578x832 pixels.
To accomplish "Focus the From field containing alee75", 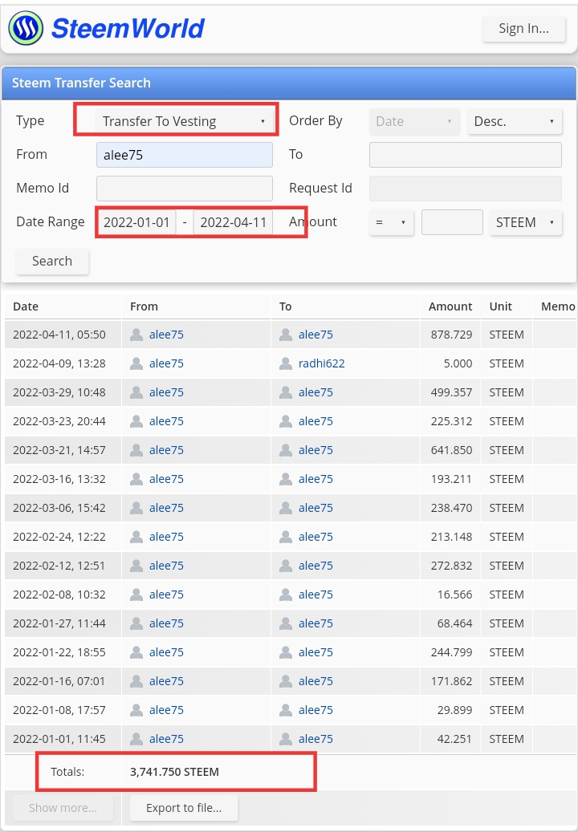I will coord(184,155).
